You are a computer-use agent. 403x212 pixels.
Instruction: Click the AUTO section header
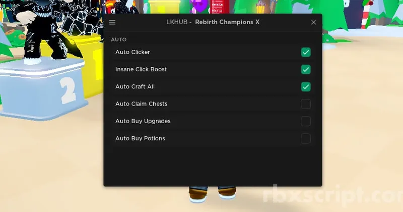[x=118, y=40]
